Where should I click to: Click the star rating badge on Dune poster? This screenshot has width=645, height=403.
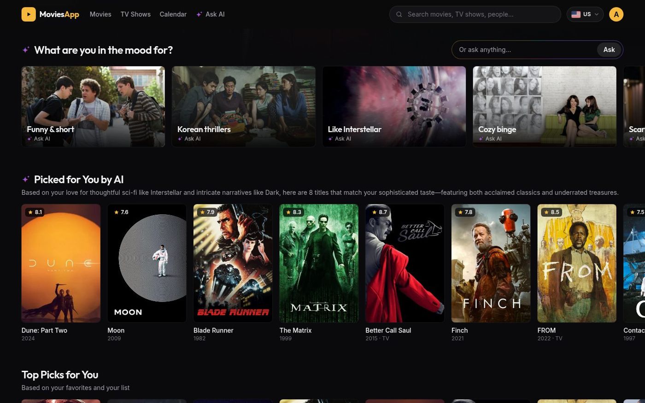pyautogui.click(x=35, y=212)
